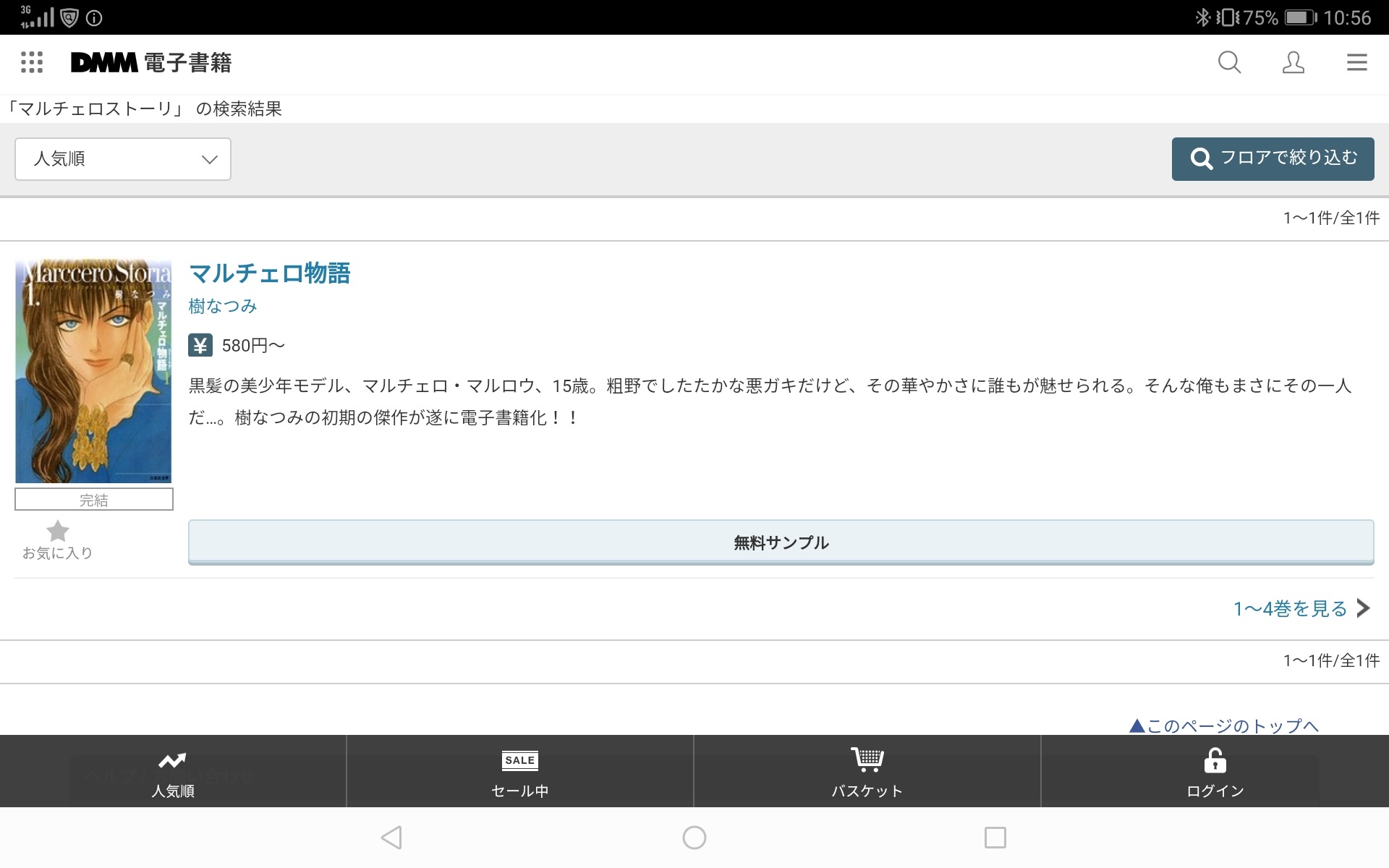Open the マルチェロ物語 title link

pos(269,273)
